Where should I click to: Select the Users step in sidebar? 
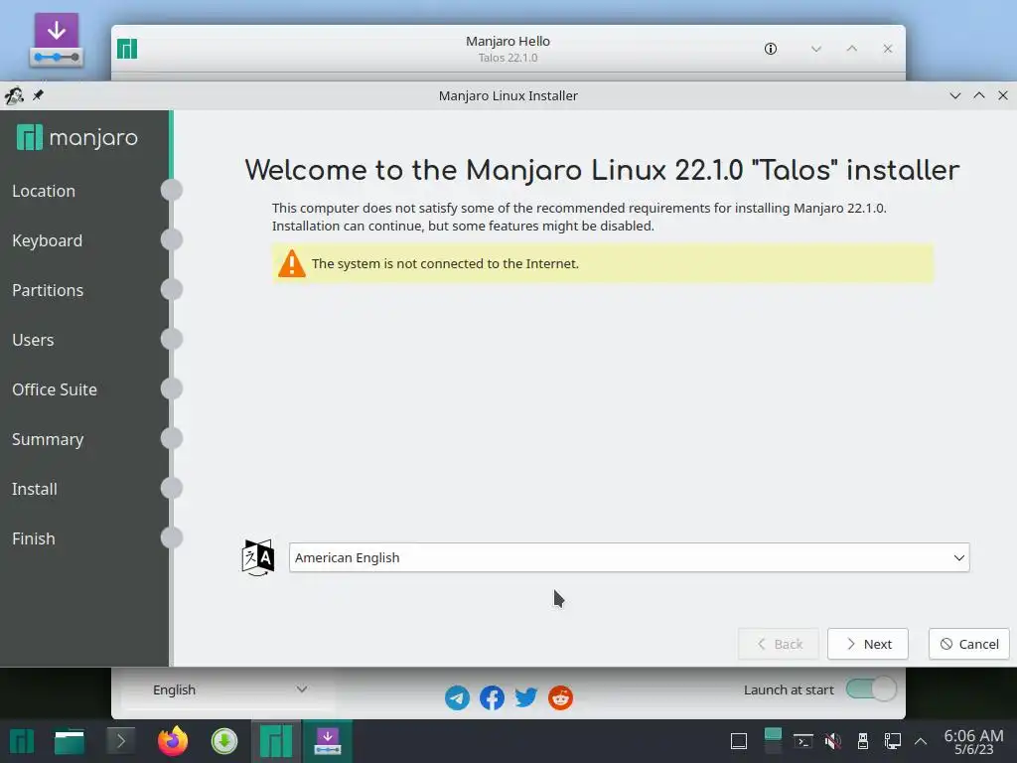coord(33,340)
